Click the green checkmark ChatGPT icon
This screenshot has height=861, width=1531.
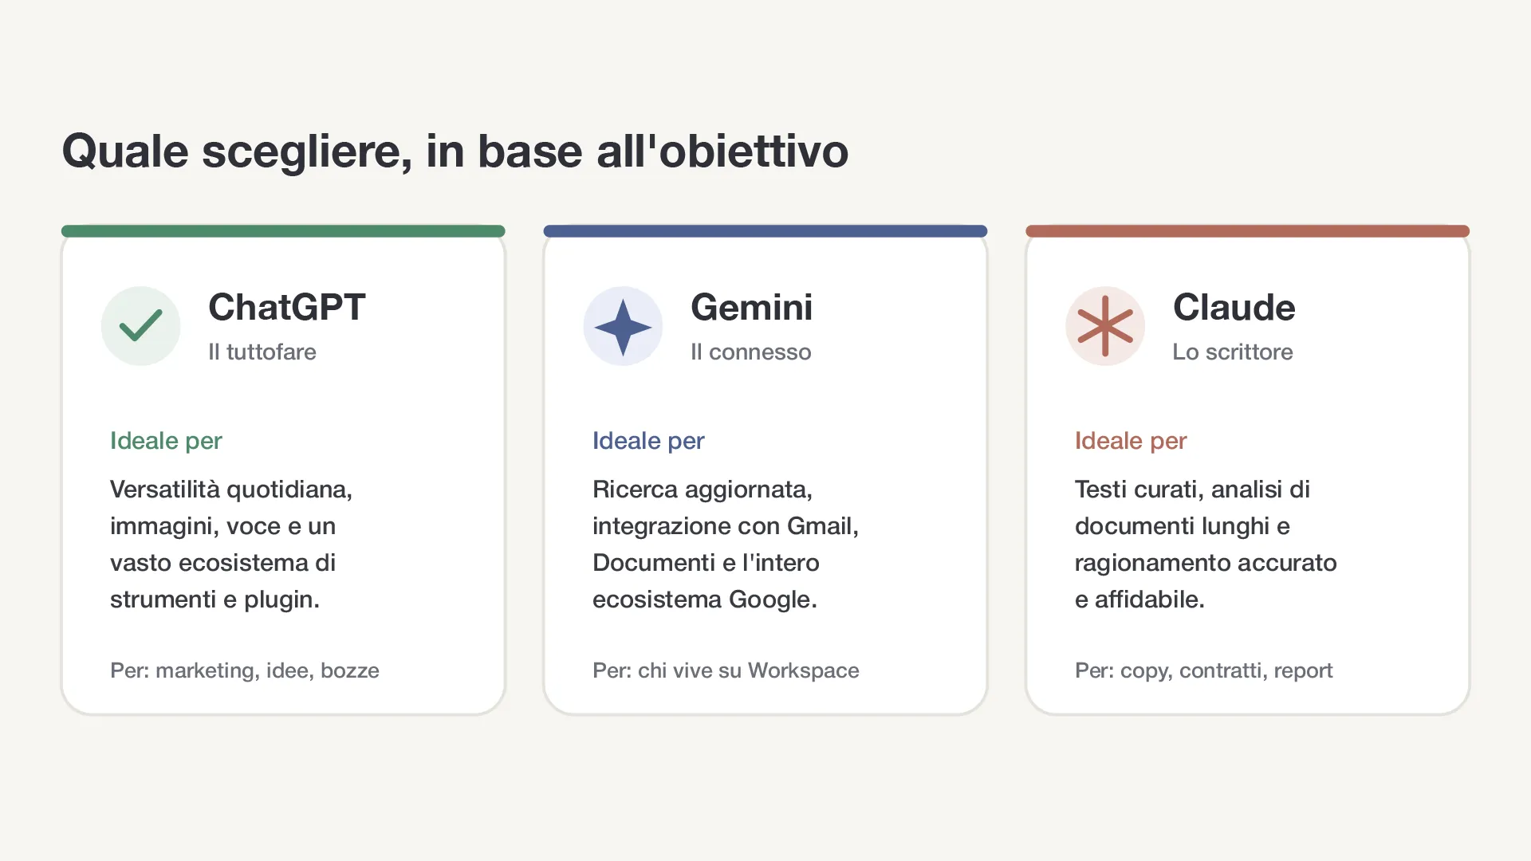140,326
